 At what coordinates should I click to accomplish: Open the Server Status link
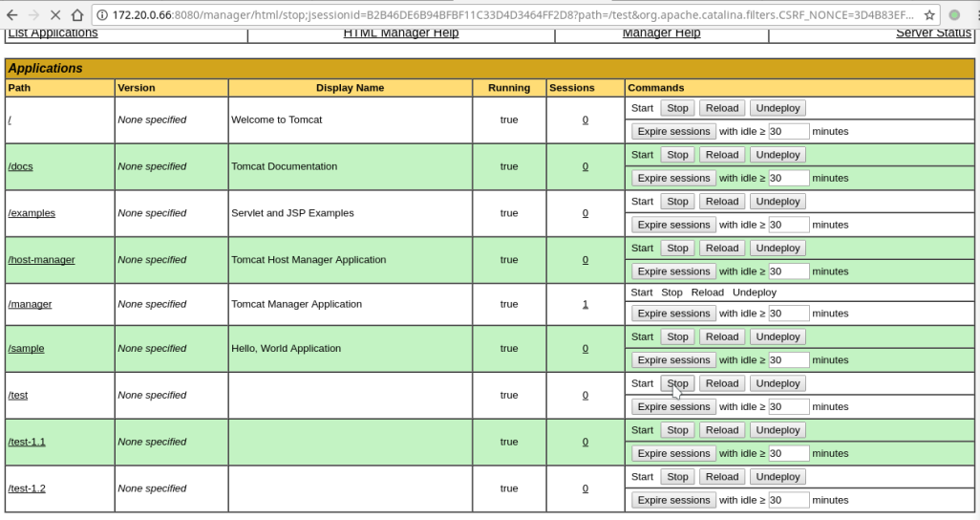pos(934,32)
